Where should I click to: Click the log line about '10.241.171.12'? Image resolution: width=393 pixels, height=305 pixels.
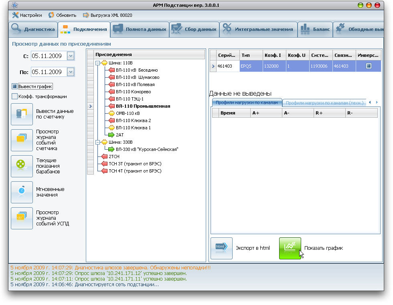(99, 273)
